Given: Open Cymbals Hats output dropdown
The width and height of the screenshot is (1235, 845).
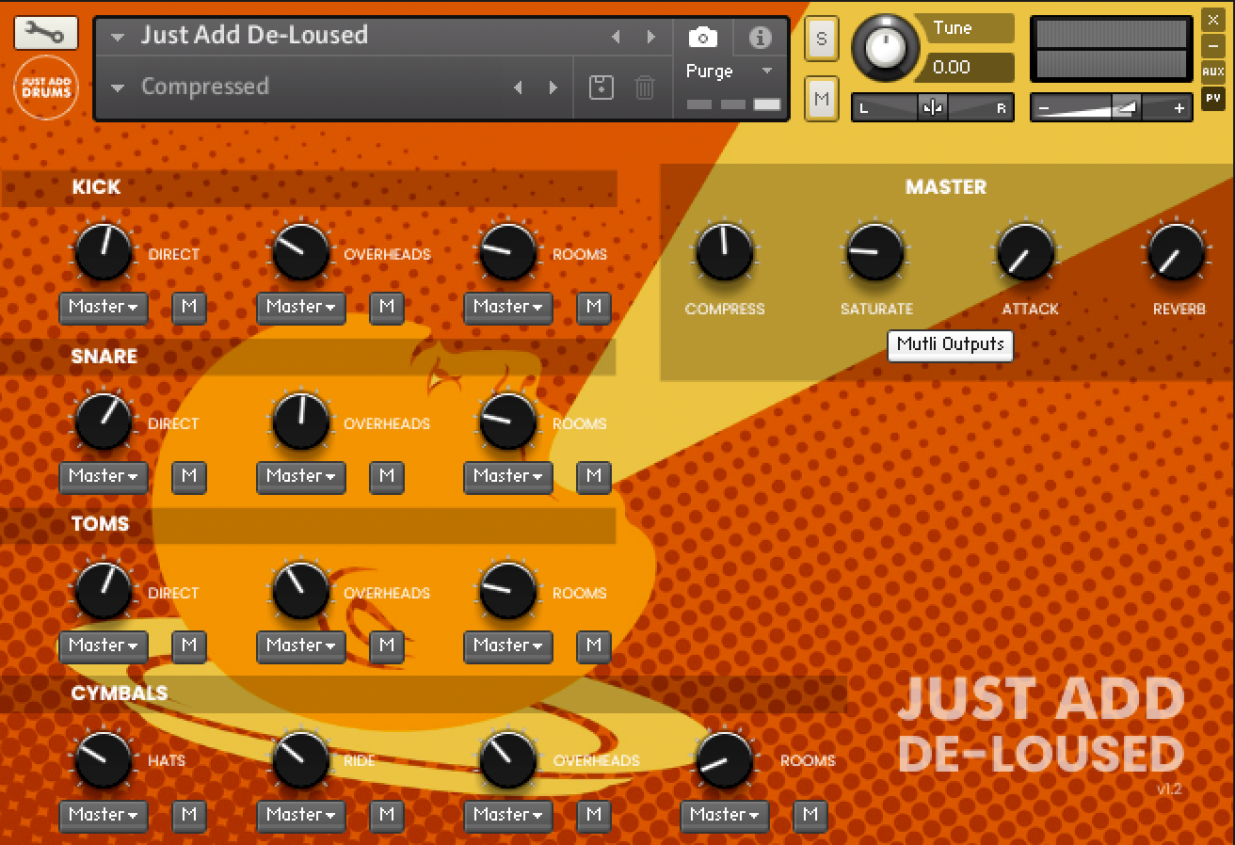Looking at the screenshot, I should (x=104, y=815).
